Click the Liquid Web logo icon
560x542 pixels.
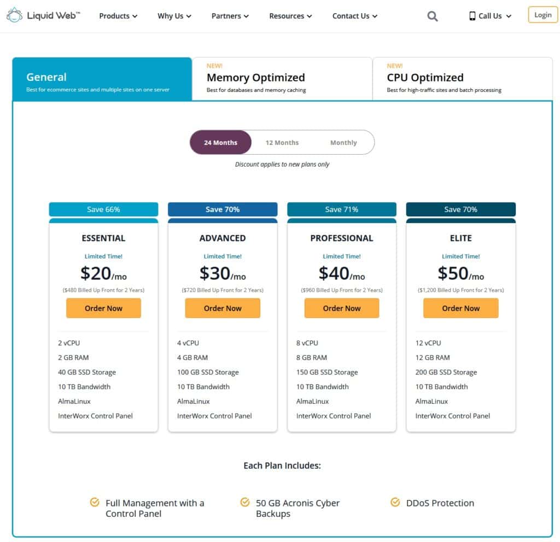click(x=14, y=15)
